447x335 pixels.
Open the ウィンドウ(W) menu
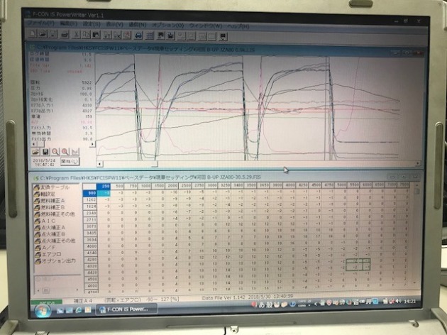click(206, 26)
